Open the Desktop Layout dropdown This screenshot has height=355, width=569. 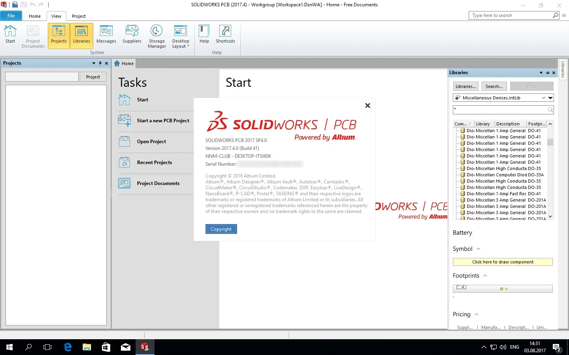click(181, 36)
